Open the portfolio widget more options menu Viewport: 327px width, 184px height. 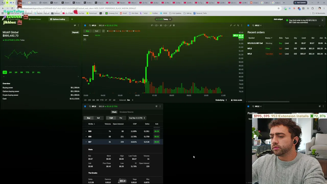pos(78,25)
